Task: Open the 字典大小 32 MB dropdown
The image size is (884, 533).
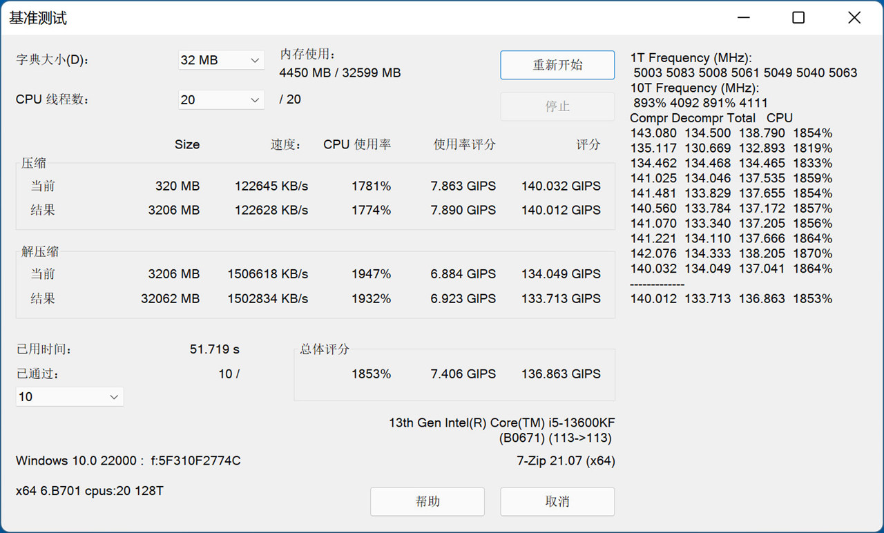Action: [220, 60]
